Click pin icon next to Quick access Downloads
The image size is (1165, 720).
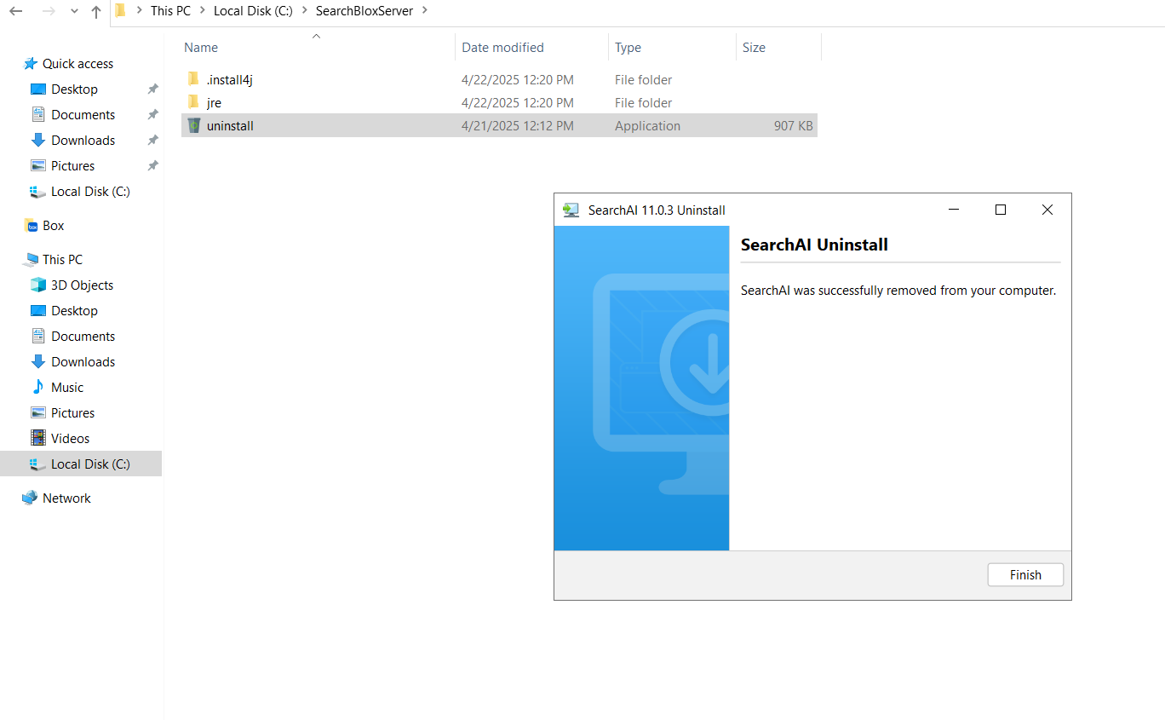click(152, 141)
